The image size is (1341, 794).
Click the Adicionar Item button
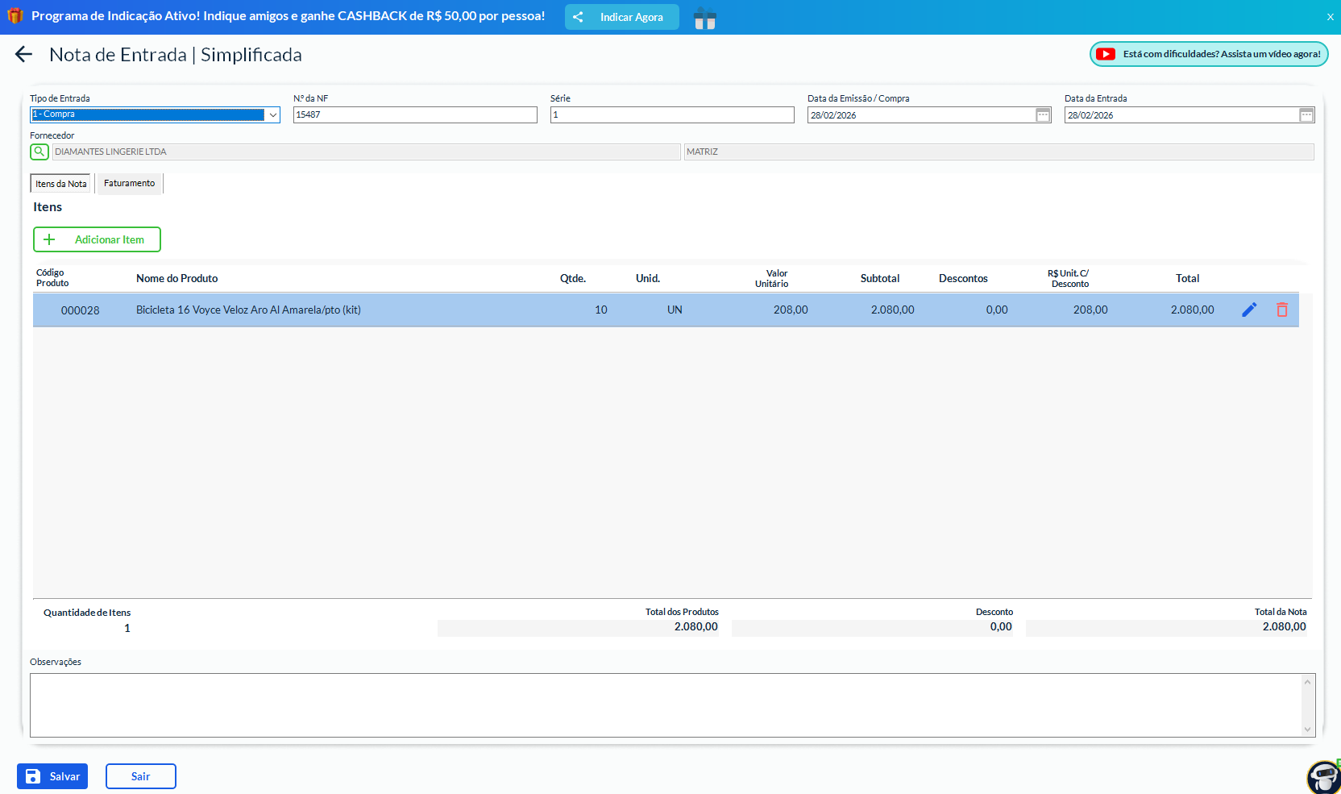97,239
